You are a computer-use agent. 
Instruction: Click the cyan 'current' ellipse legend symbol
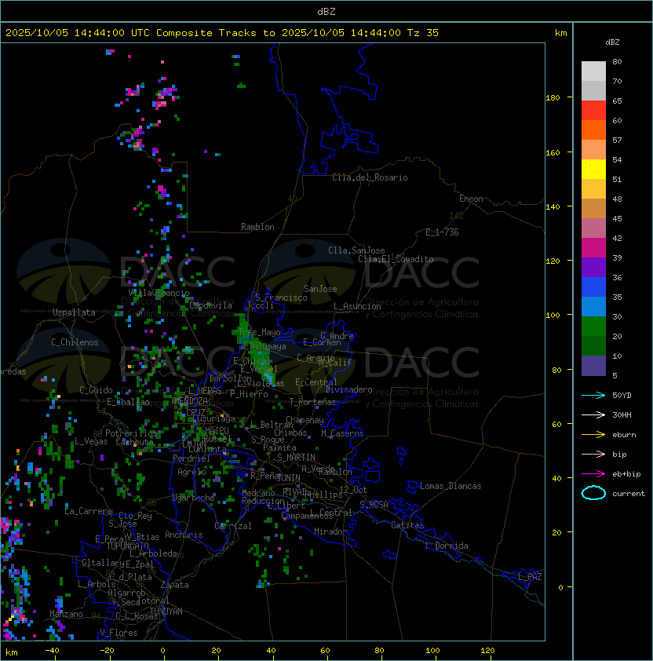[x=593, y=493]
